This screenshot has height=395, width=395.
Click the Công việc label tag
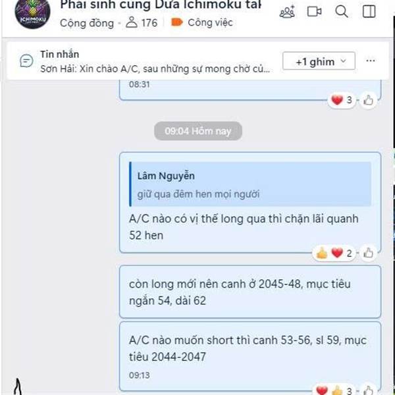(x=202, y=22)
